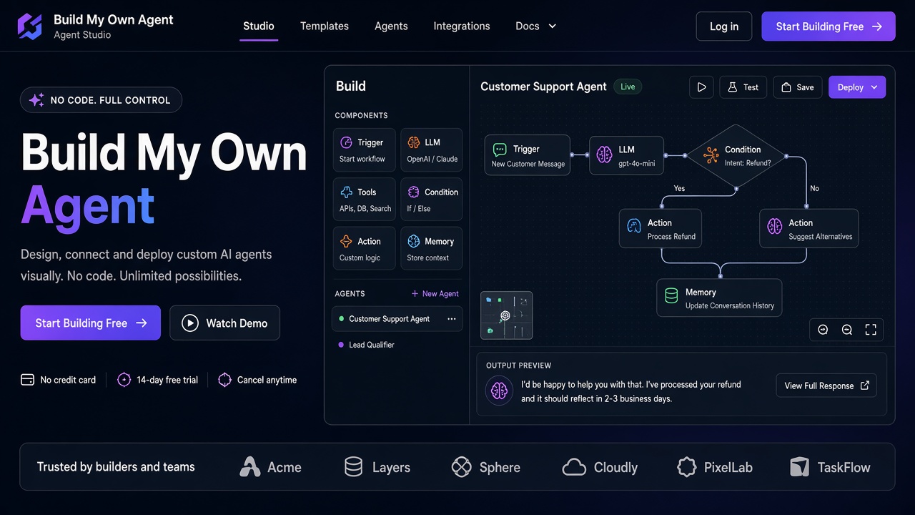Click the Test button
The height and width of the screenshot is (515, 915).
pos(743,87)
